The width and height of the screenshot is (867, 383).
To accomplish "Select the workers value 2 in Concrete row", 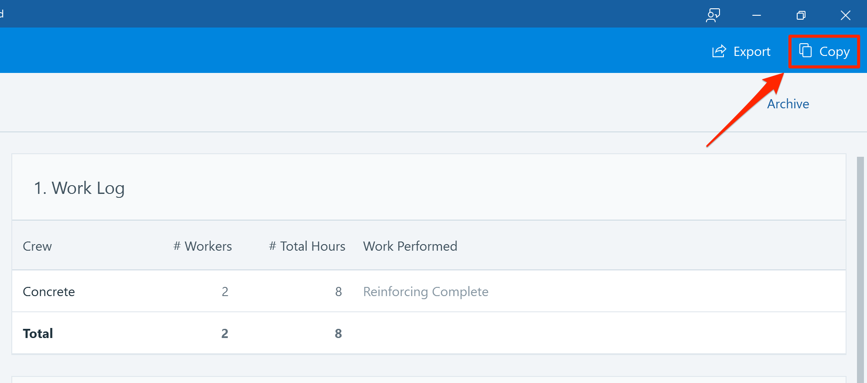I will 225,292.
